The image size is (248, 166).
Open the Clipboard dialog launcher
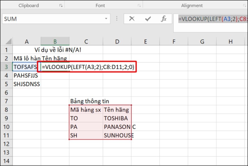click(x=61, y=6)
